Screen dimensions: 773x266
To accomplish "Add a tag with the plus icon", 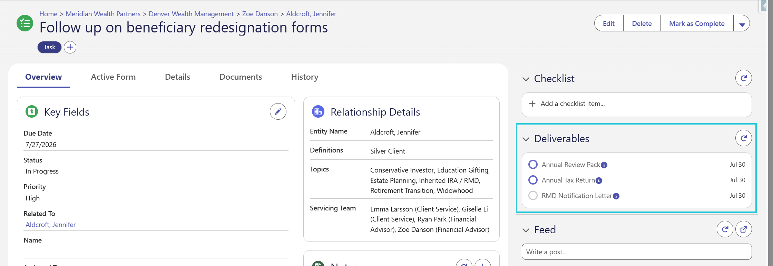I will coord(70,47).
